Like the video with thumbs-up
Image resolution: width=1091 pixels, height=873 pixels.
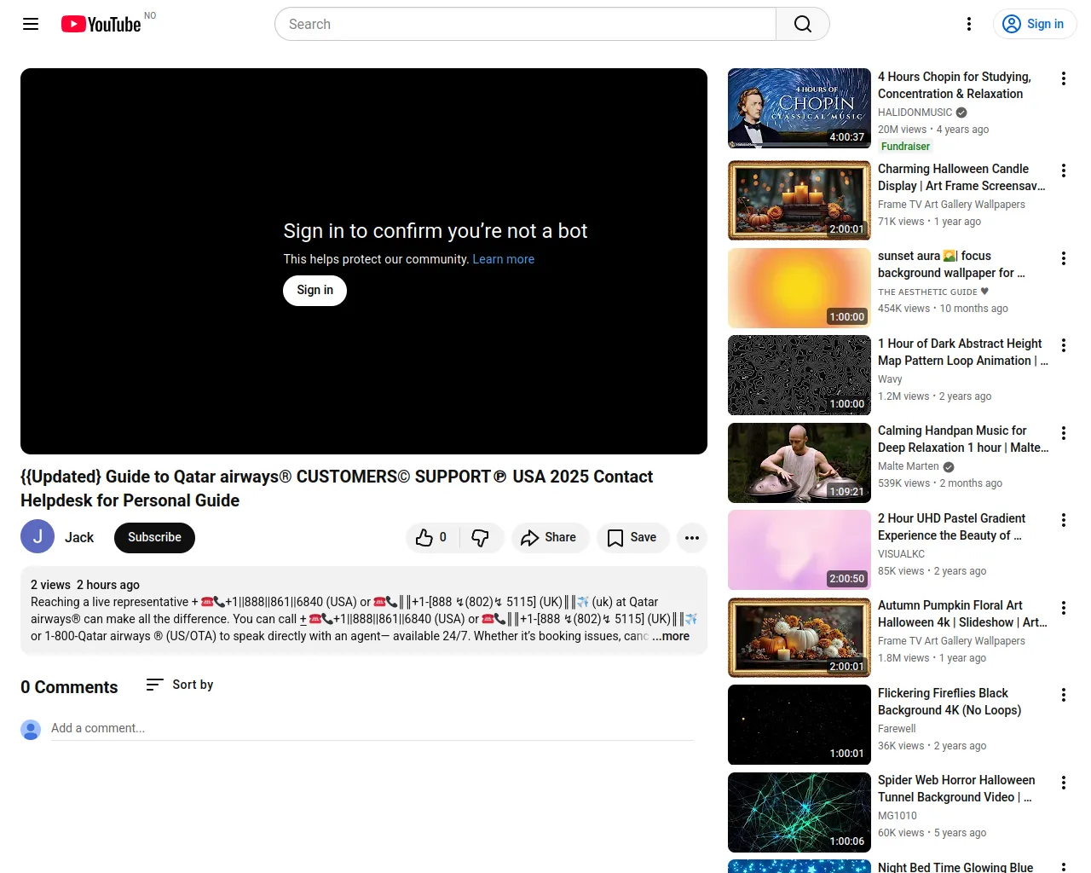[431, 538]
